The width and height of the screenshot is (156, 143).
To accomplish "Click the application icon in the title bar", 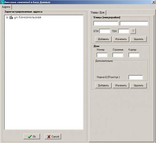I will point(2,2).
